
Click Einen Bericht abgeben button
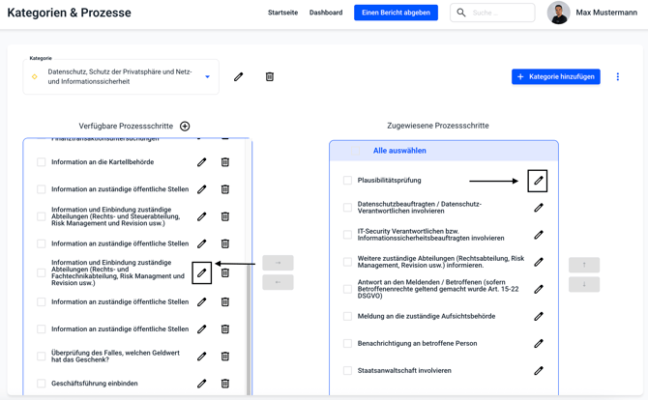pyautogui.click(x=396, y=13)
